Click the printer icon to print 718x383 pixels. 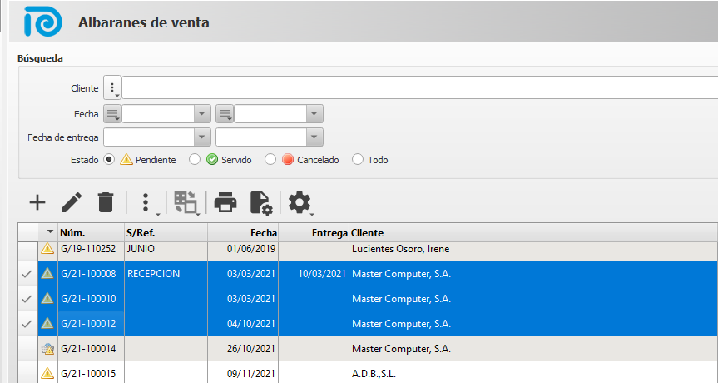(x=225, y=202)
